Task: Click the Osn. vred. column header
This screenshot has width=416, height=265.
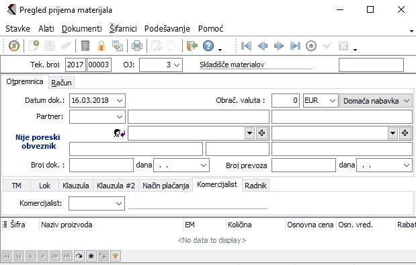Action: (x=366, y=225)
